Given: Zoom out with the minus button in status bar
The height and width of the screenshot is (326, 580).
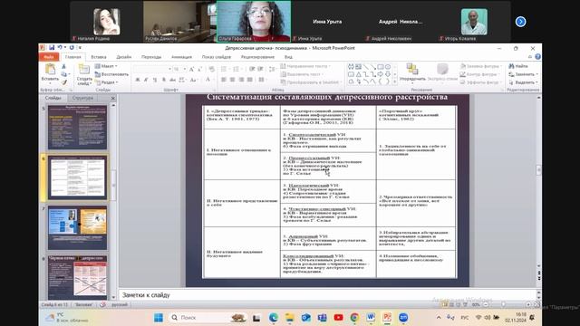Looking at the screenshot, I should point(486,304).
